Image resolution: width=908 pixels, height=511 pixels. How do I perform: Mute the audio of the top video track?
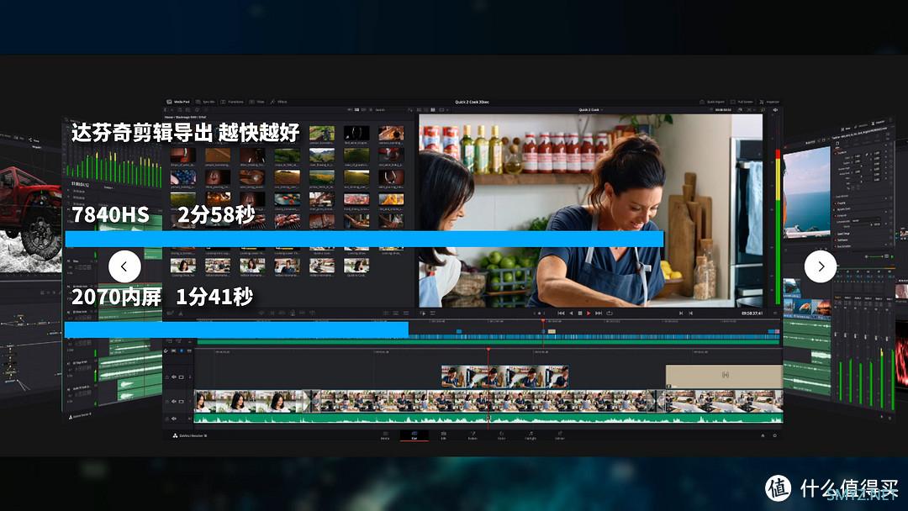[174, 377]
